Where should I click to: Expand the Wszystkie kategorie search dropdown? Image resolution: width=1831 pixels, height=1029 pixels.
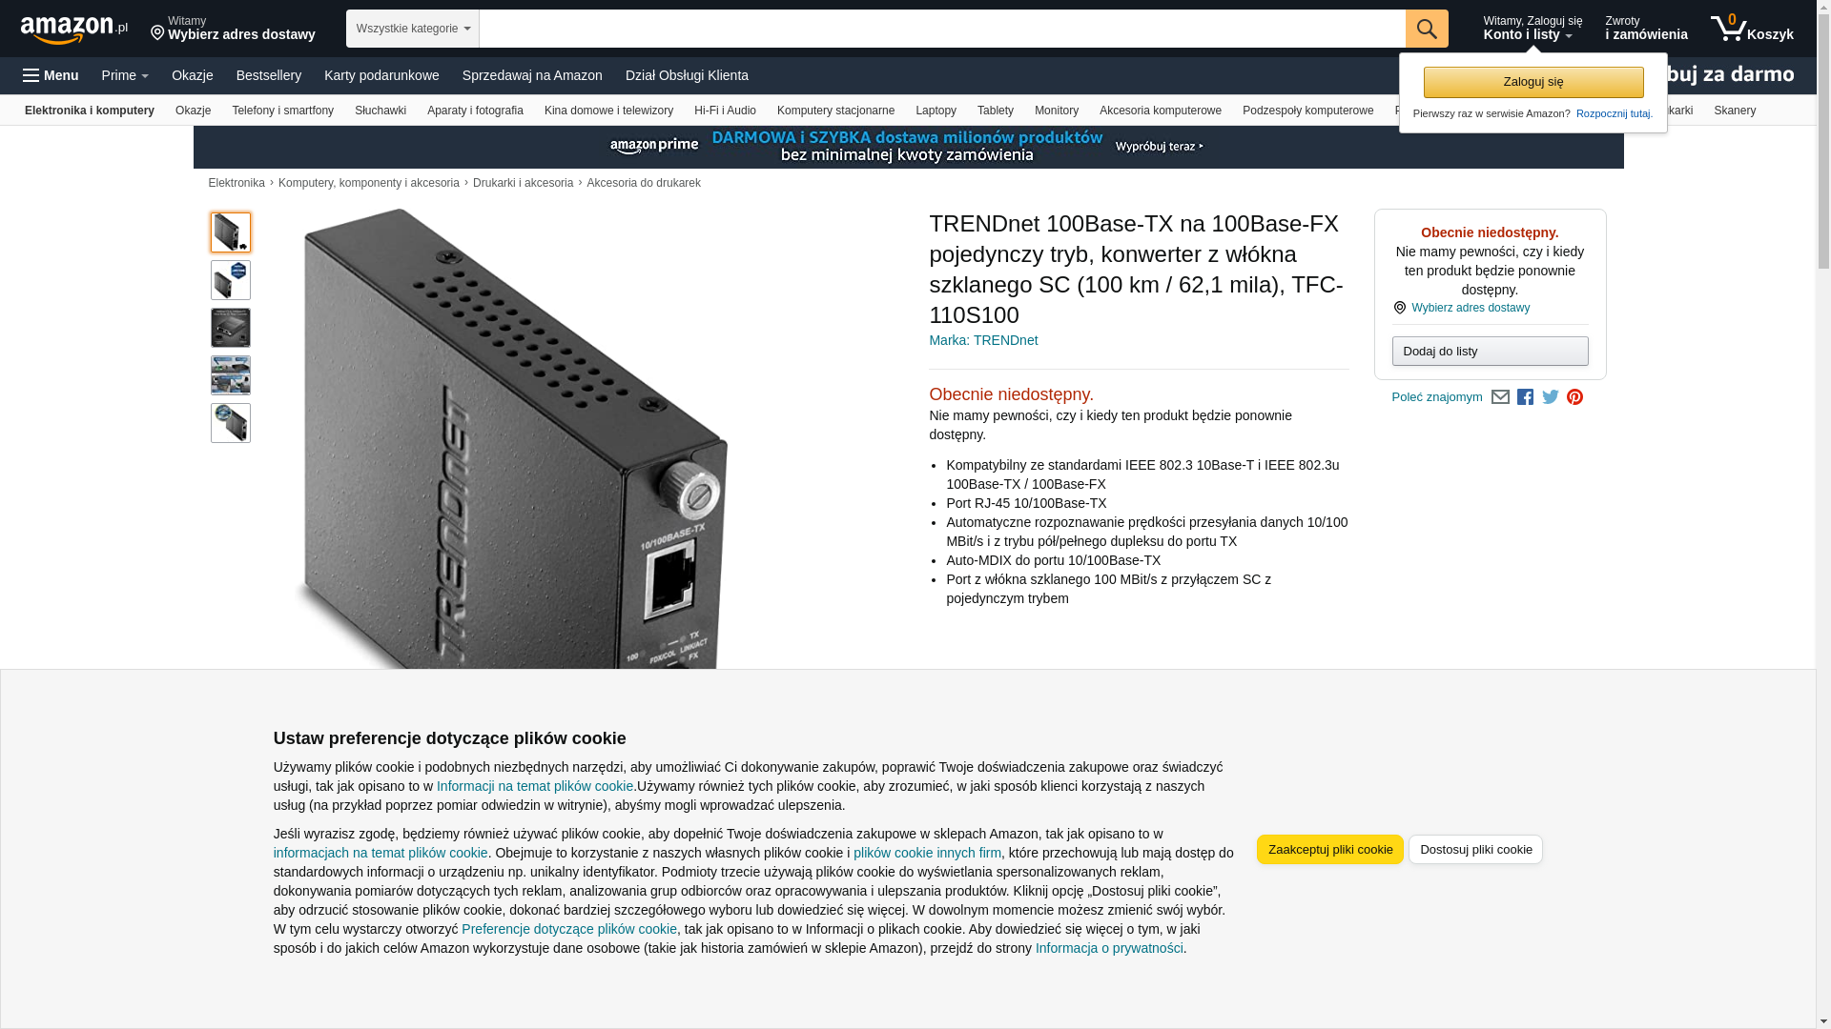(x=413, y=29)
